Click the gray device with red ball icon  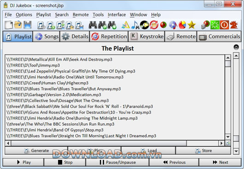(x=205, y=25)
